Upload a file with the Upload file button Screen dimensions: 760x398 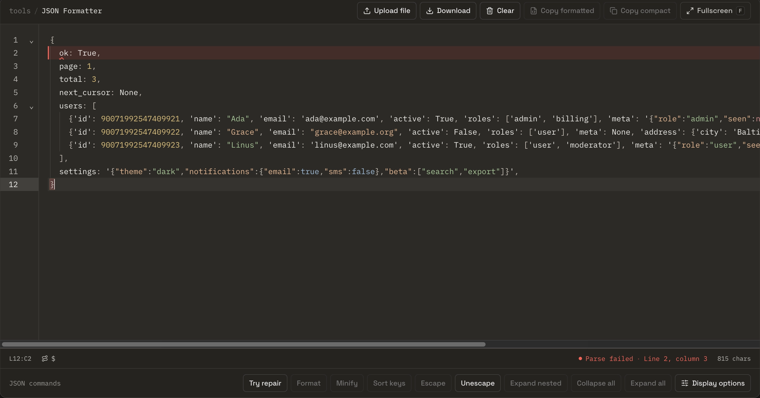point(386,11)
